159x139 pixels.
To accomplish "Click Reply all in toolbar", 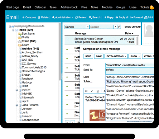I will pyautogui.click(x=122, y=17).
